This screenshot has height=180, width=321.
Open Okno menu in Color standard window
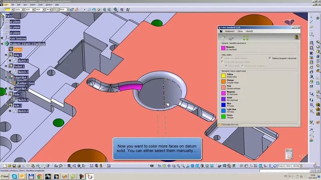pos(240,31)
